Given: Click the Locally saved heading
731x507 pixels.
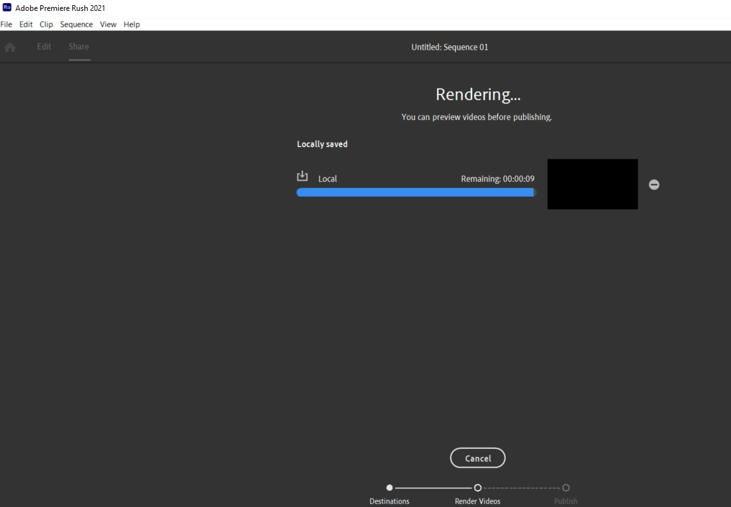Looking at the screenshot, I should tap(322, 144).
